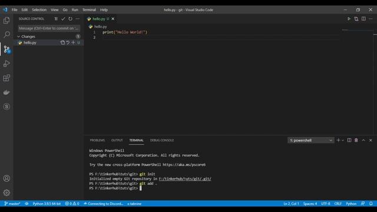
Task: Click the commit message input box
Action: point(49,28)
